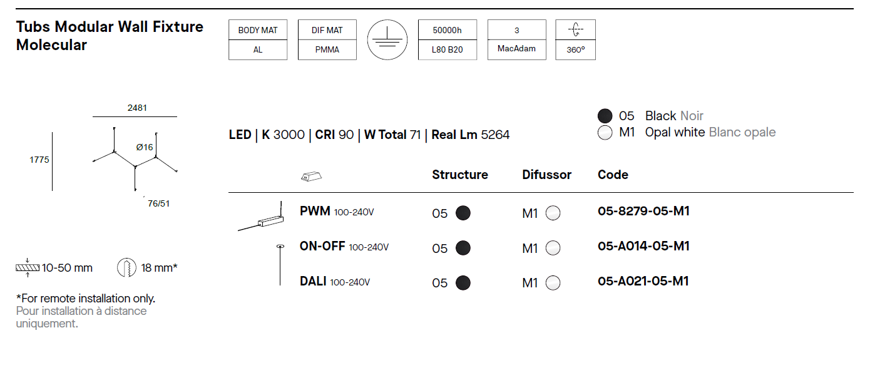Select the black 05 color legend swatch
This screenshot has width=870, height=380.
[605, 116]
